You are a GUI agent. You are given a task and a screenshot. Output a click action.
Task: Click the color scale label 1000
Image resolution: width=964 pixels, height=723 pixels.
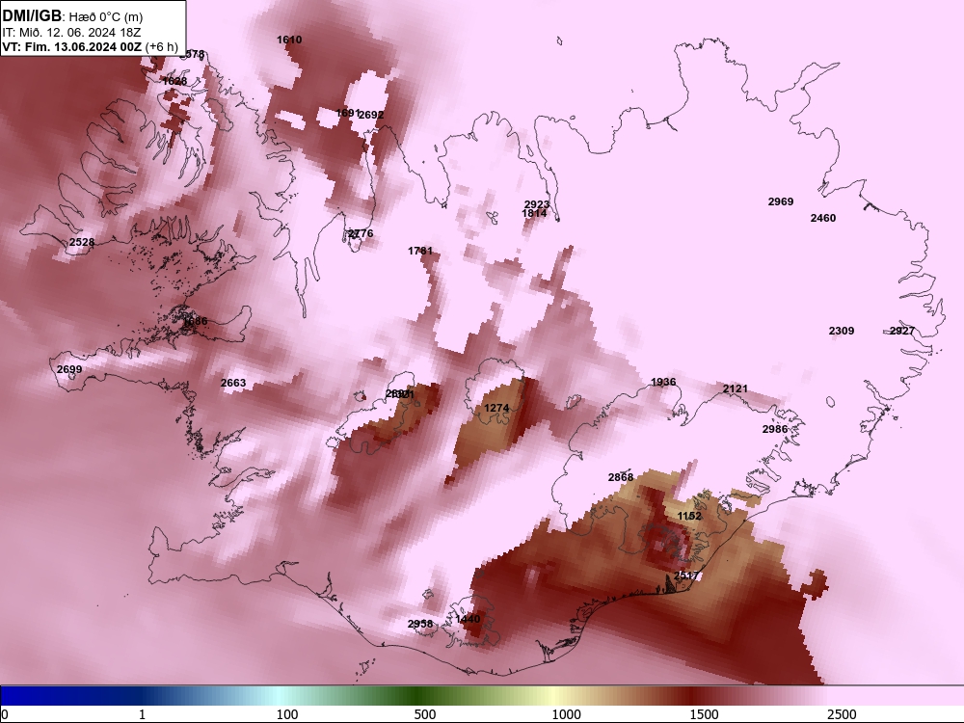(x=566, y=714)
